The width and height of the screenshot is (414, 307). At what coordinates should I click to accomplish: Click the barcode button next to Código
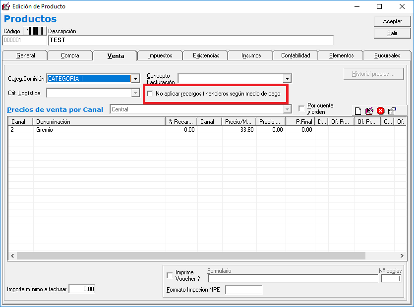point(36,31)
